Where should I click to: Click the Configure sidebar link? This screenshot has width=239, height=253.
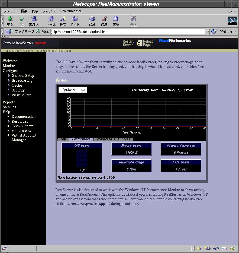11,71
